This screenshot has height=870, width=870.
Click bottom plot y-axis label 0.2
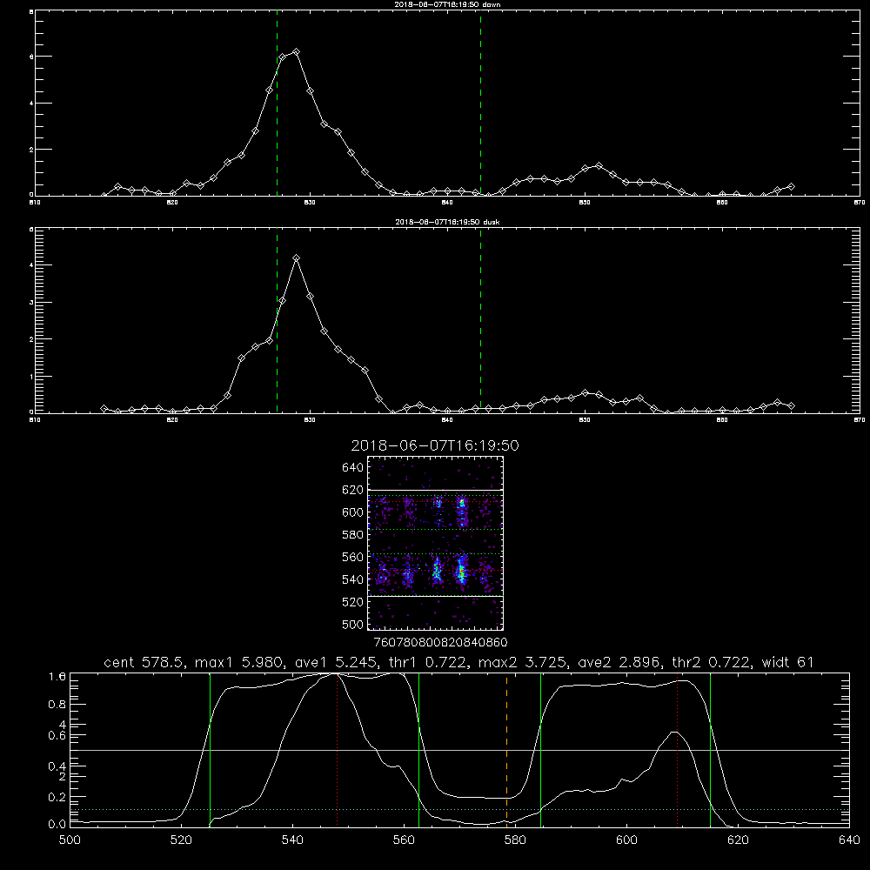tap(57, 797)
